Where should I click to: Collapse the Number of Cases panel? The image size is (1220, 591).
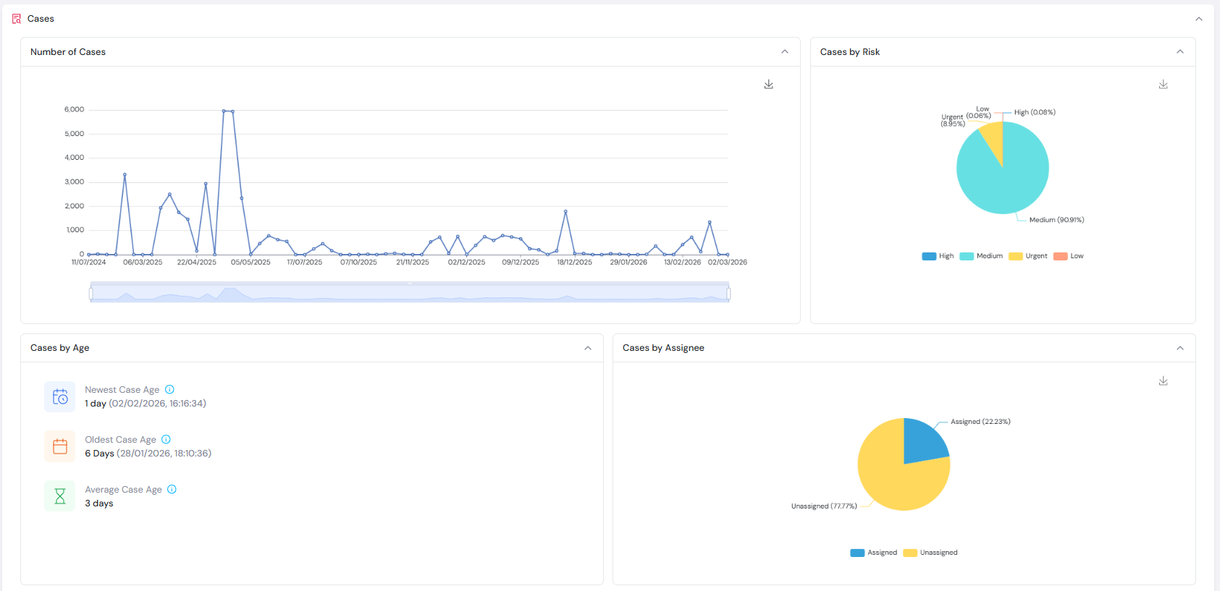[785, 51]
